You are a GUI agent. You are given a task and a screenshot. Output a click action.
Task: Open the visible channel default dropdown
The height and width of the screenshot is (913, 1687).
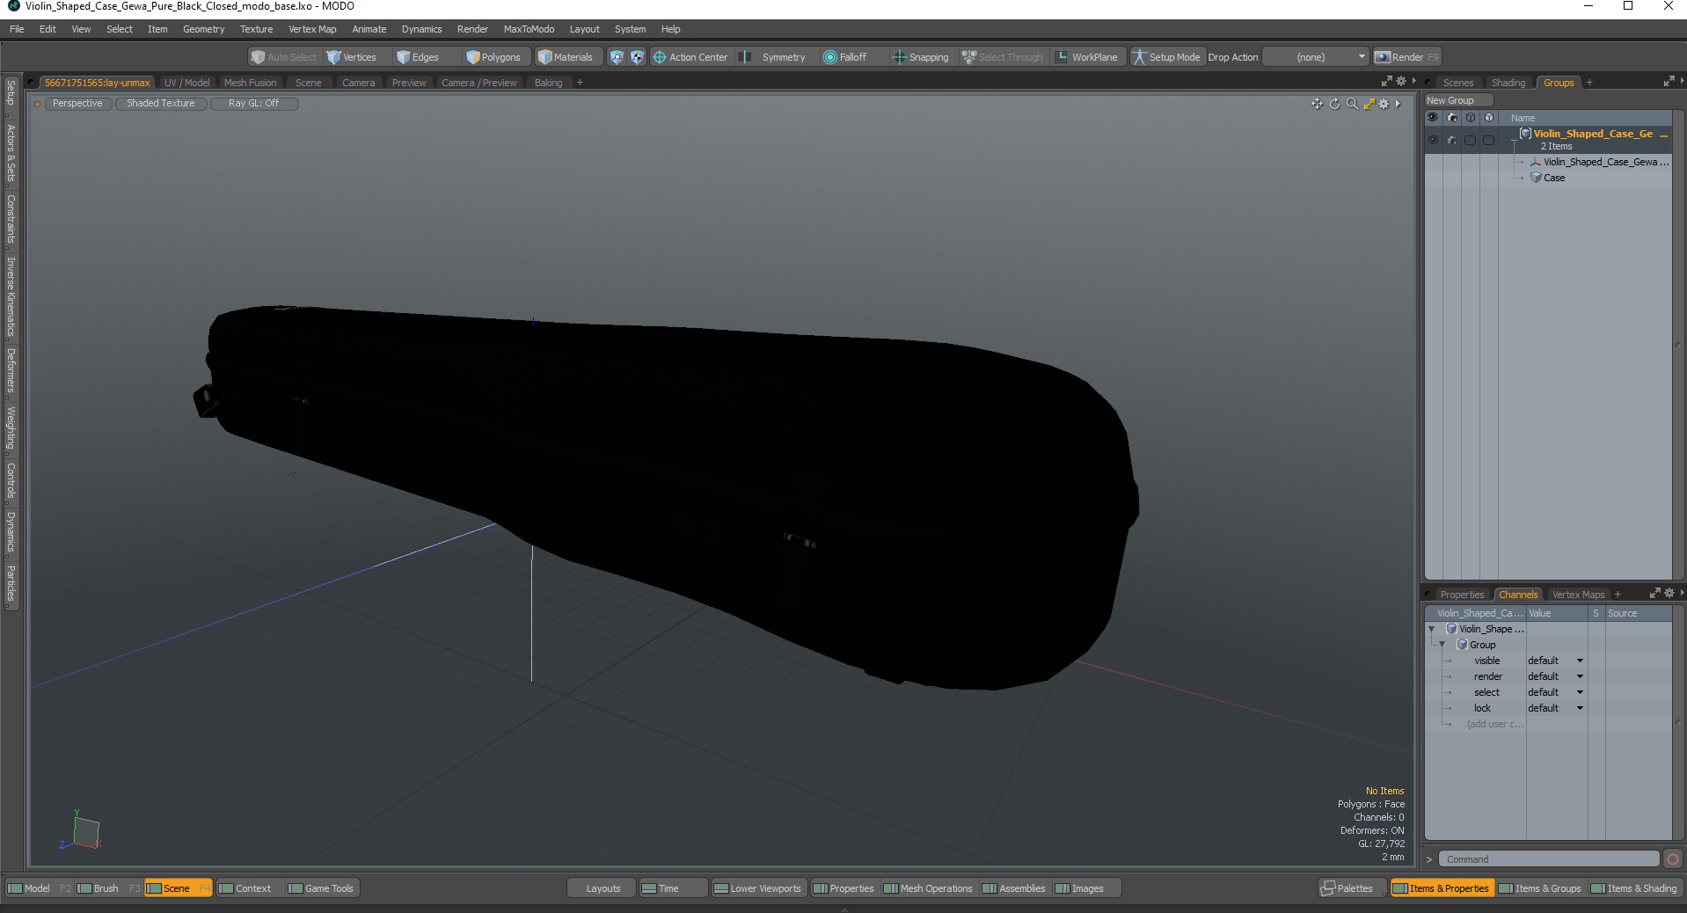point(1555,661)
